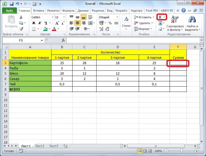
Task: Click the Paste clipboard icon
Action: click(11, 19)
